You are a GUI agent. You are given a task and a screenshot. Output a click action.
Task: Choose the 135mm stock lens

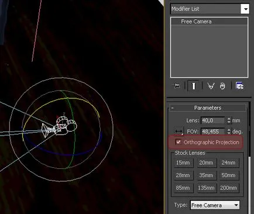[206, 188]
